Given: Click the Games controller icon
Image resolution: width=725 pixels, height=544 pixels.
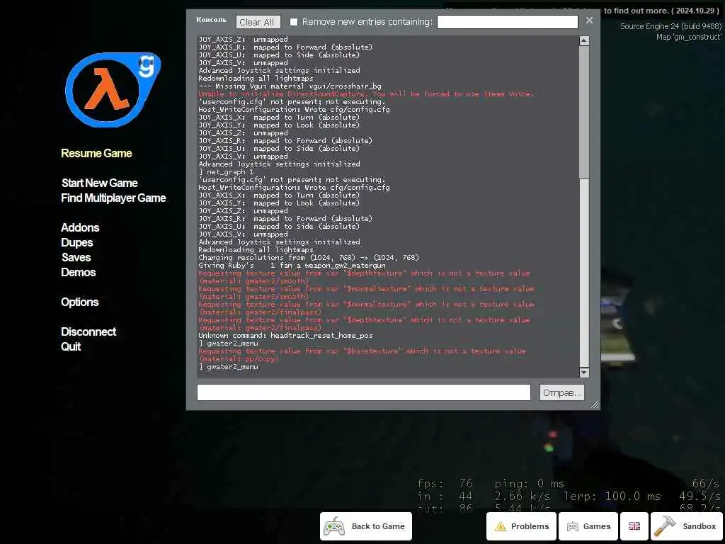Looking at the screenshot, I should click(x=572, y=526).
